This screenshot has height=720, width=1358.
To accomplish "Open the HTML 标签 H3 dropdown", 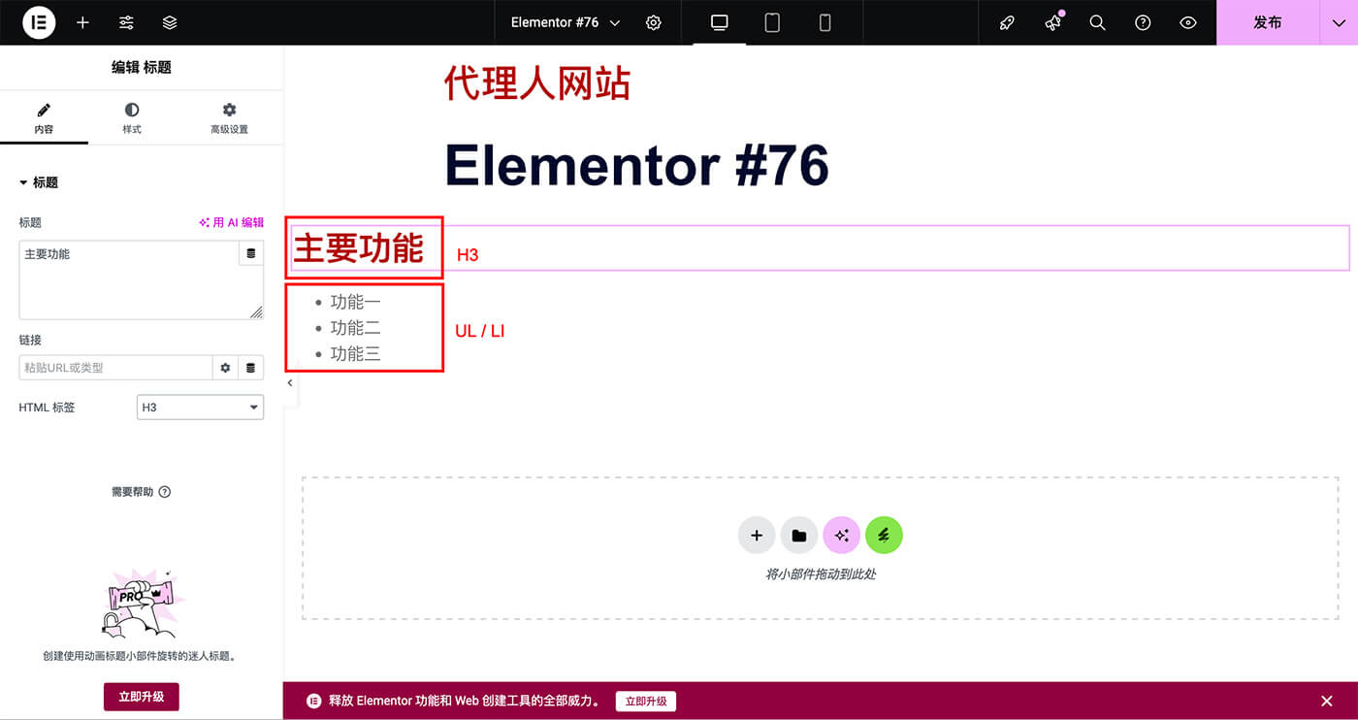I will (200, 408).
